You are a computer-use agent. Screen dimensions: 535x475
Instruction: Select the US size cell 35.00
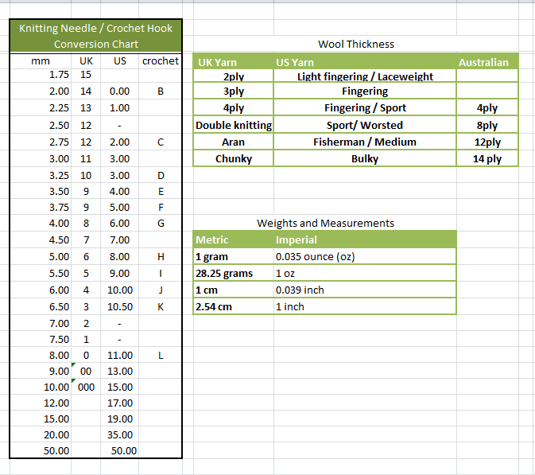(x=120, y=434)
